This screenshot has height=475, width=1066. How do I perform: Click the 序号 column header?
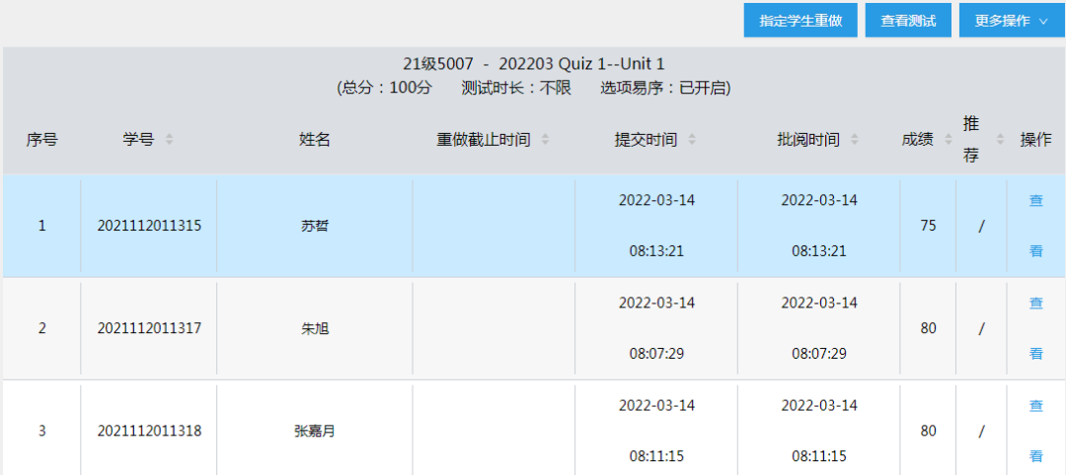(41, 140)
